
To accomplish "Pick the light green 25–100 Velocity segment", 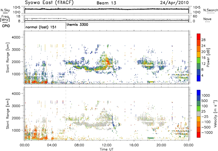I will coord(199,108).
